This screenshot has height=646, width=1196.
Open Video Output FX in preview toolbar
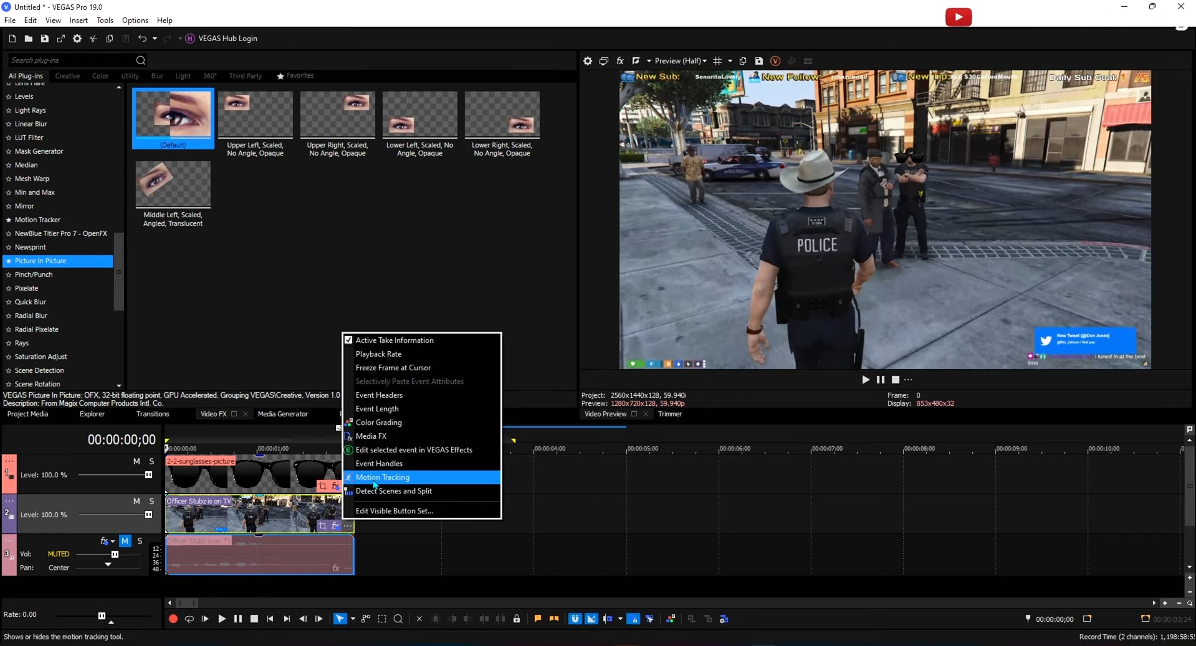click(620, 61)
